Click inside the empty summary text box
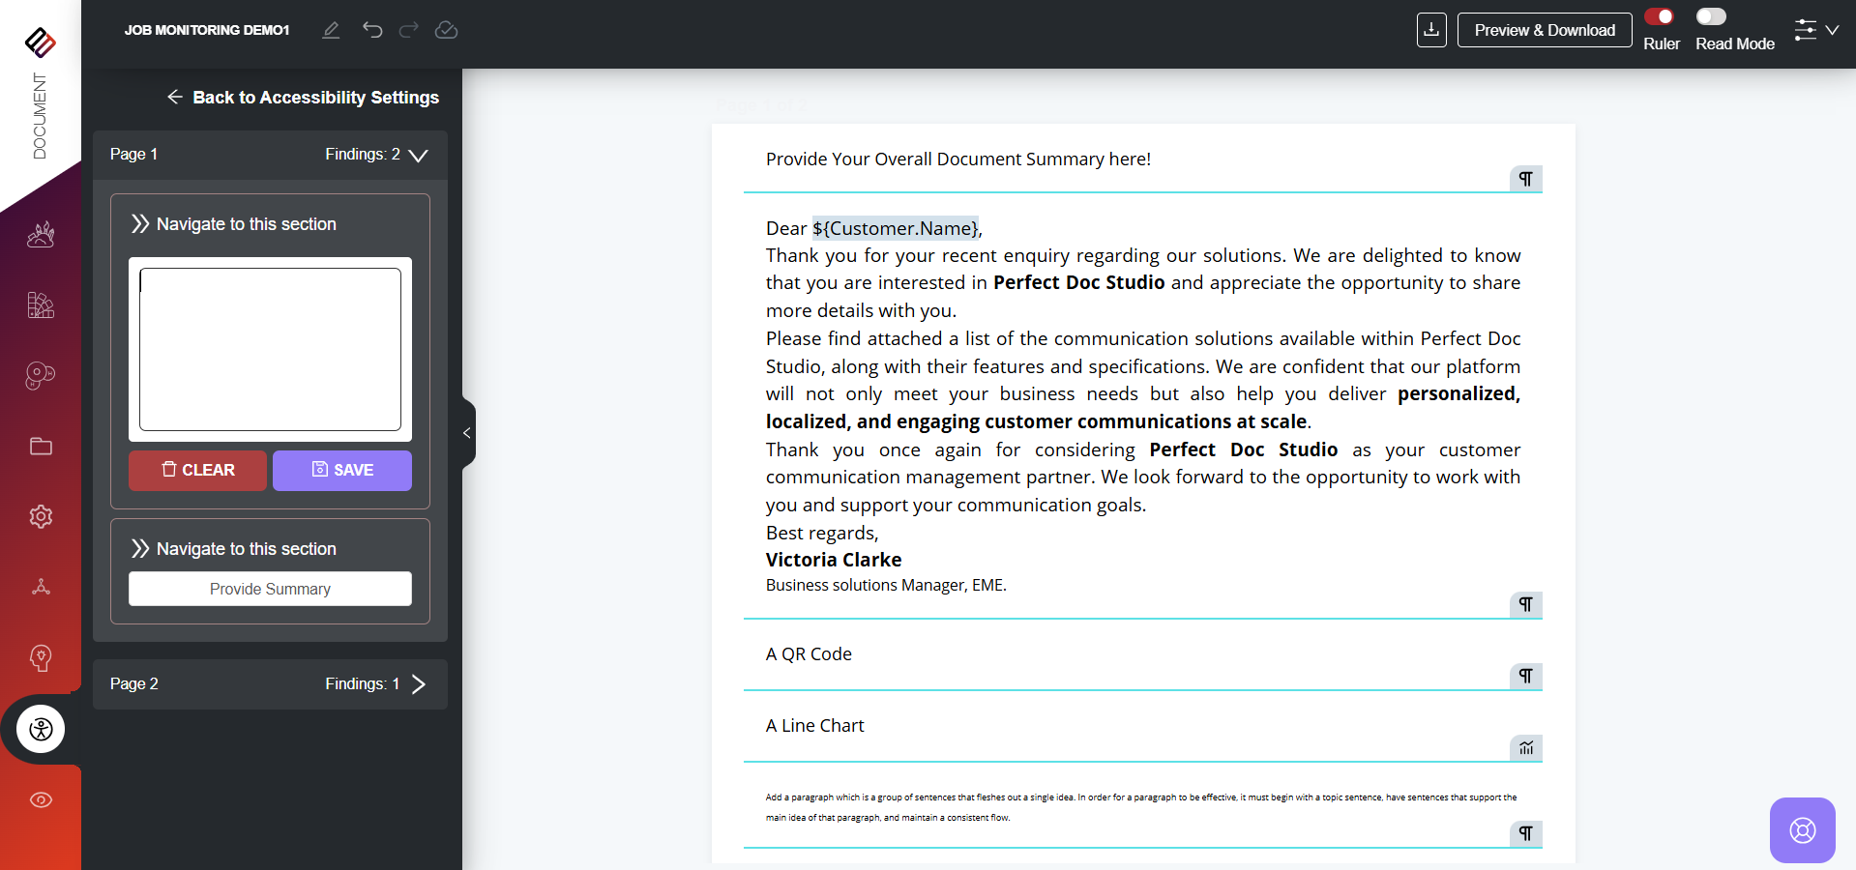This screenshot has width=1856, height=870. [270, 349]
